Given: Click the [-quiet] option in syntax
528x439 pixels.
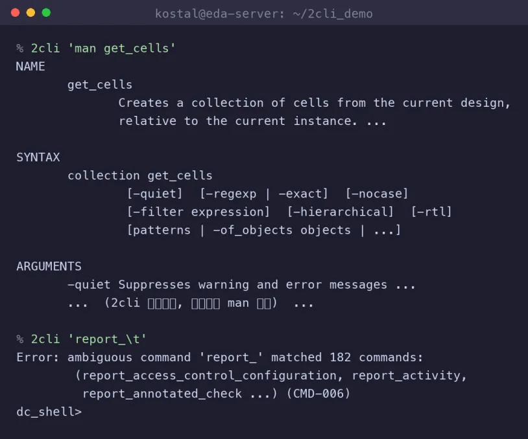Looking at the screenshot, I should pos(154,194).
